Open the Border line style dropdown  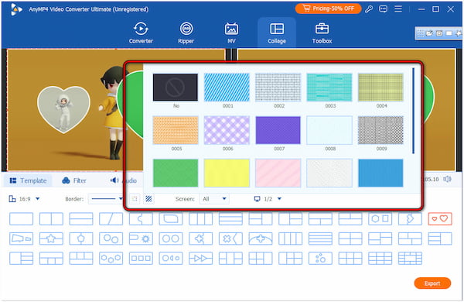point(106,199)
